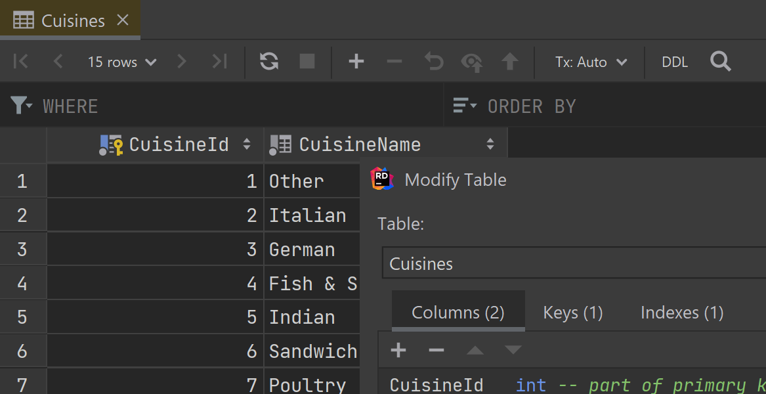
Task: Click the WHERE filter funnel icon
Action: (x=20, y=105)
